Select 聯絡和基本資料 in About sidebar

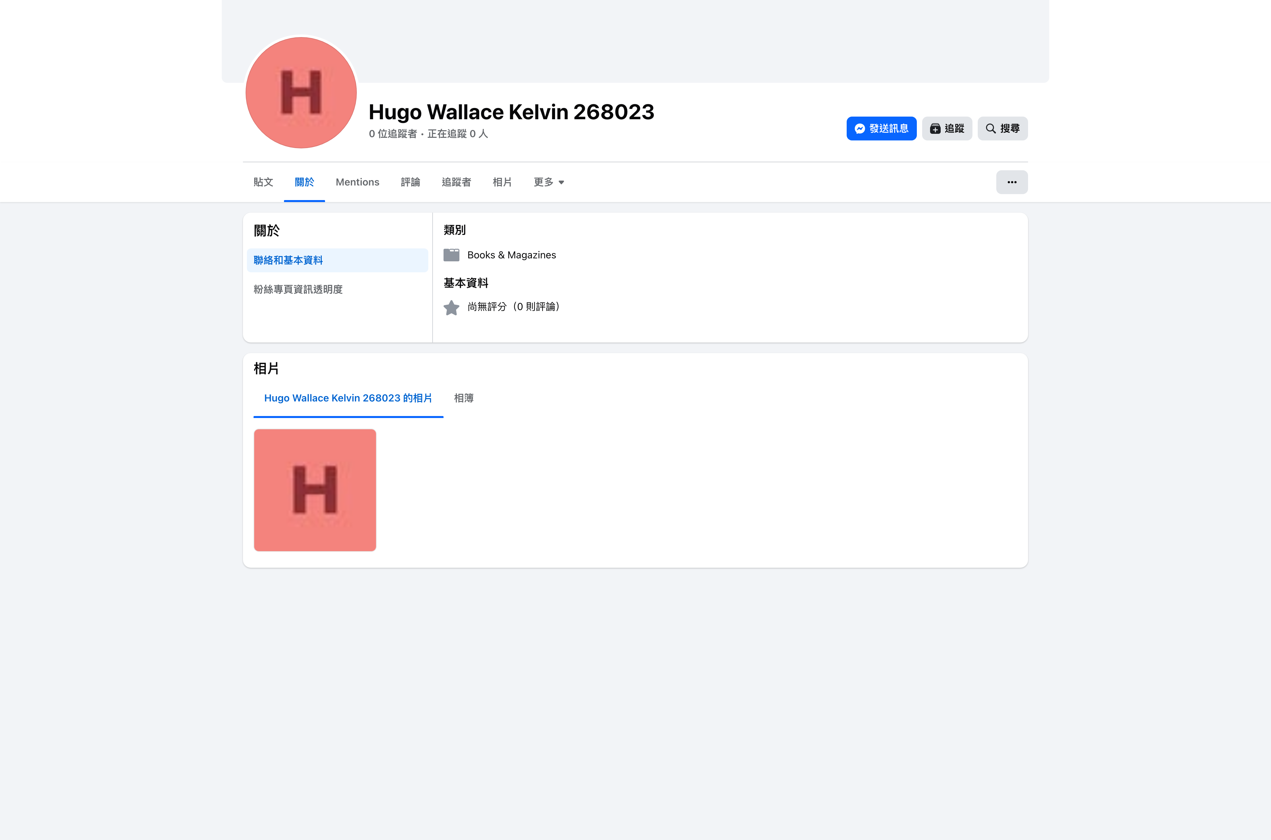click(x=288, y=260)
